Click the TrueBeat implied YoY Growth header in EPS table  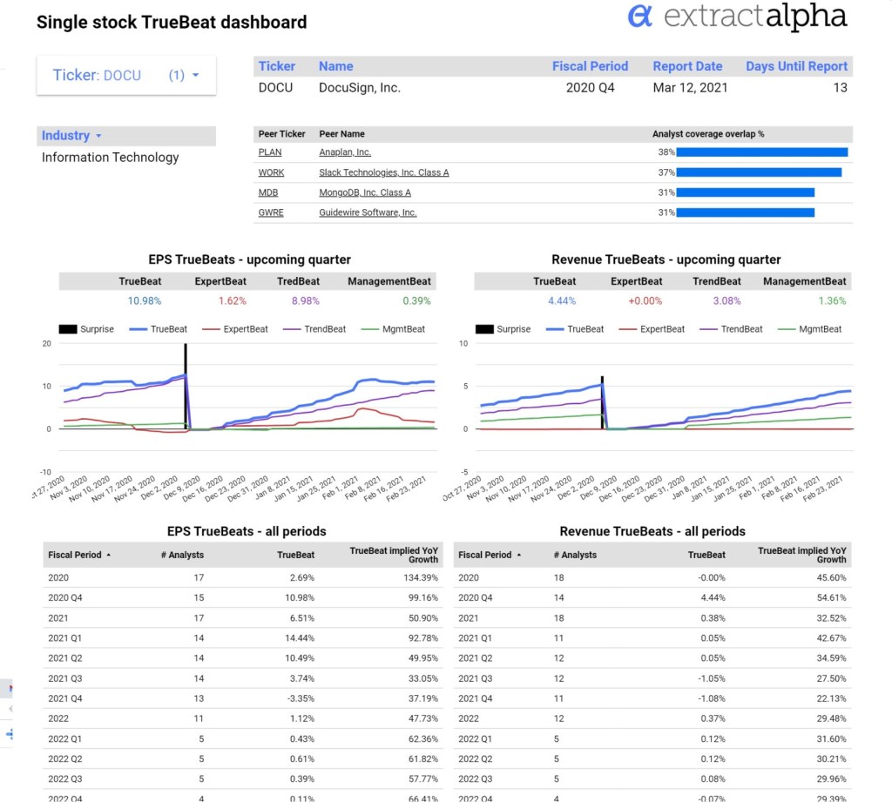pos(394,556)
